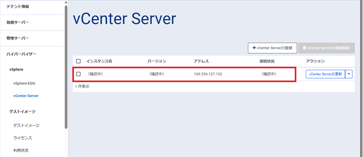Expand the vSphere sidebar group
Image resolution: width=363 pixels, height=157 pixels.
click(x=16, y=70)
